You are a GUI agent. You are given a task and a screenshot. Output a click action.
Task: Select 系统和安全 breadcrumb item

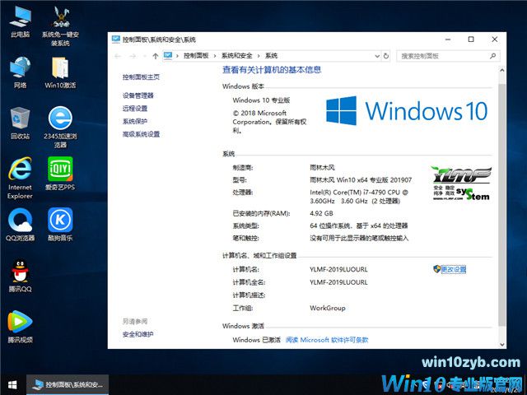(x=236, y=56)
